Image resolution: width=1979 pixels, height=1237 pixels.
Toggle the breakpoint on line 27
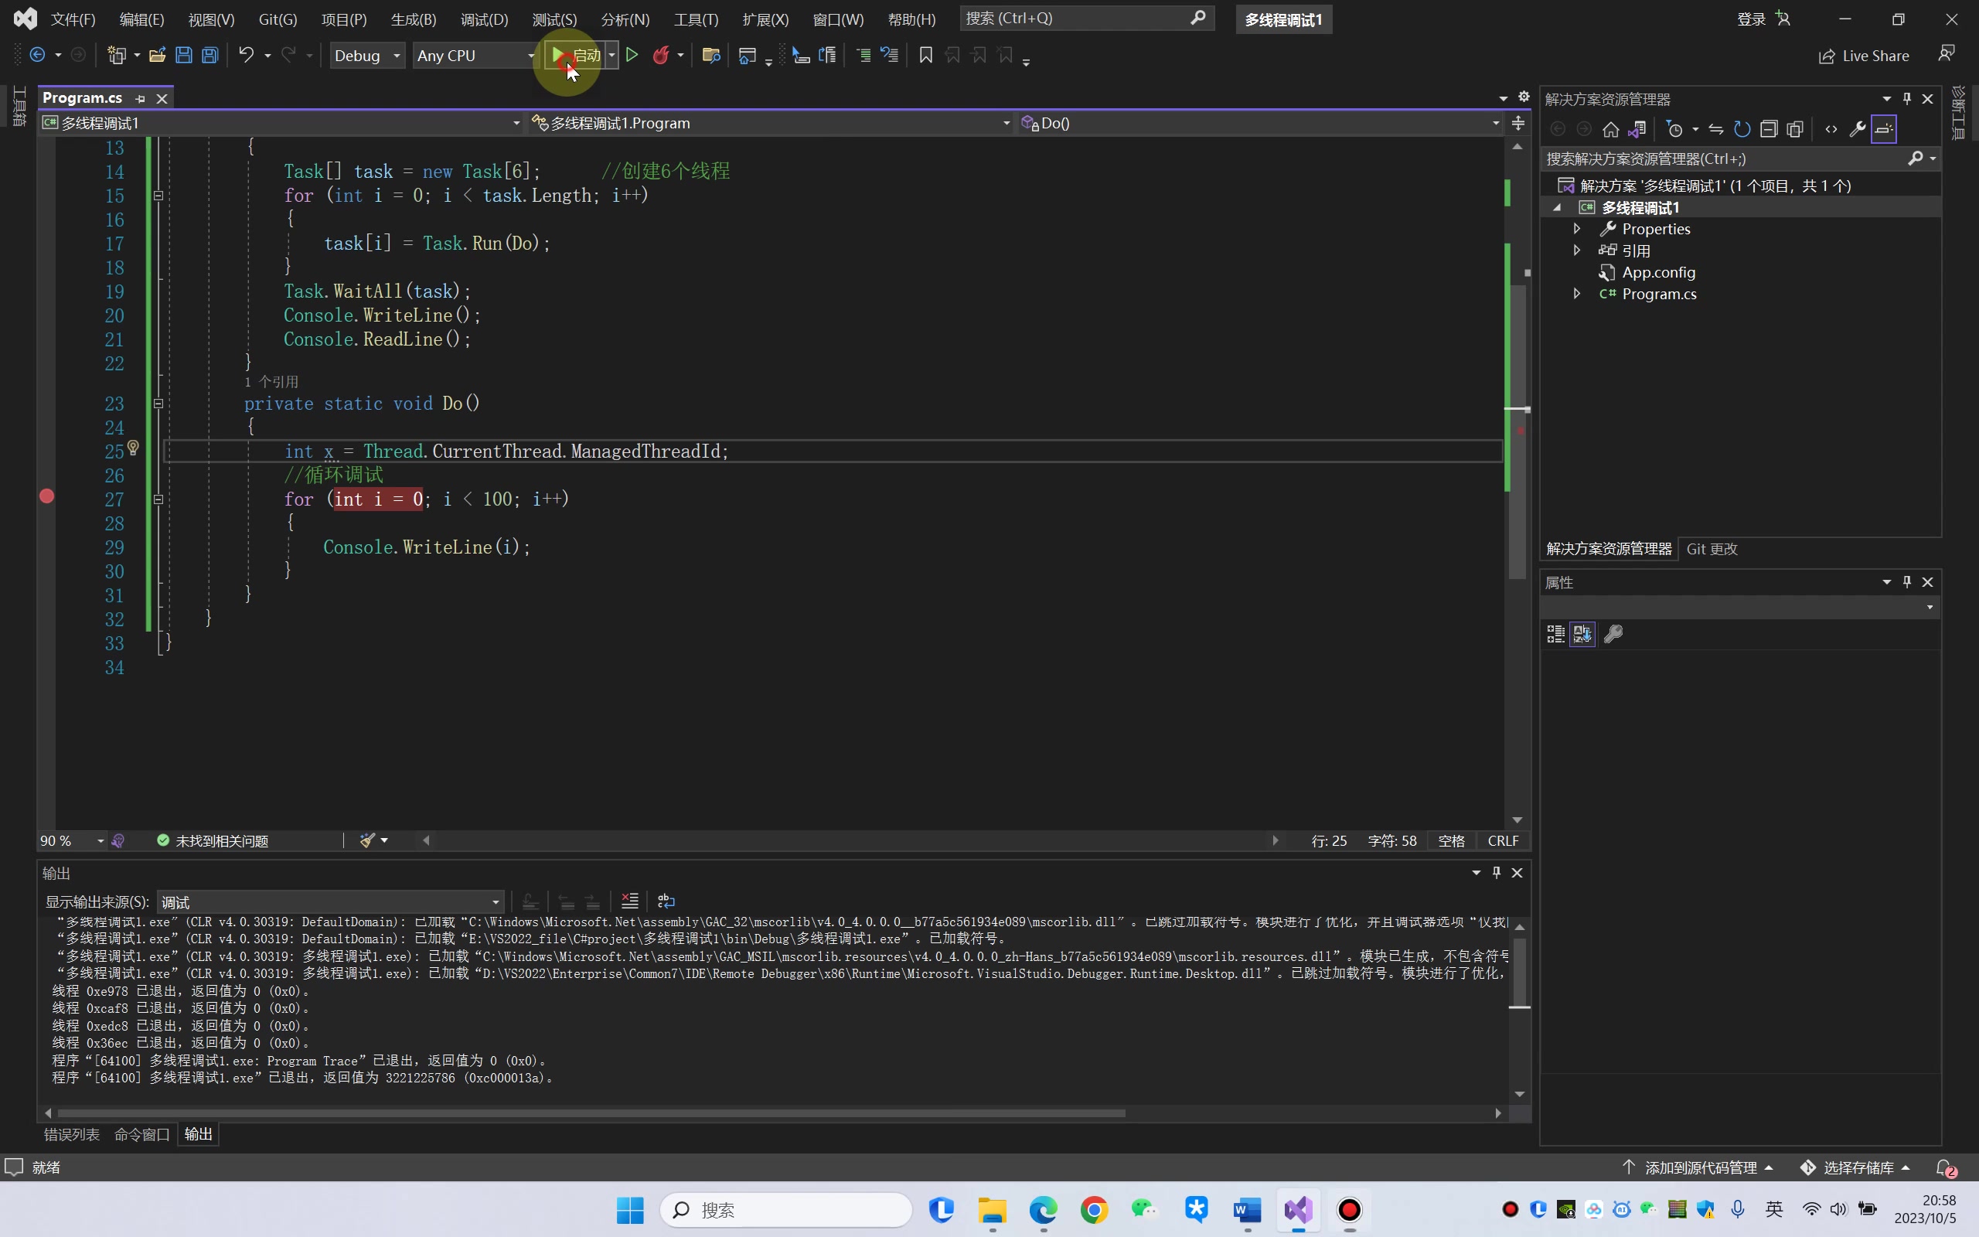[46, 496]
